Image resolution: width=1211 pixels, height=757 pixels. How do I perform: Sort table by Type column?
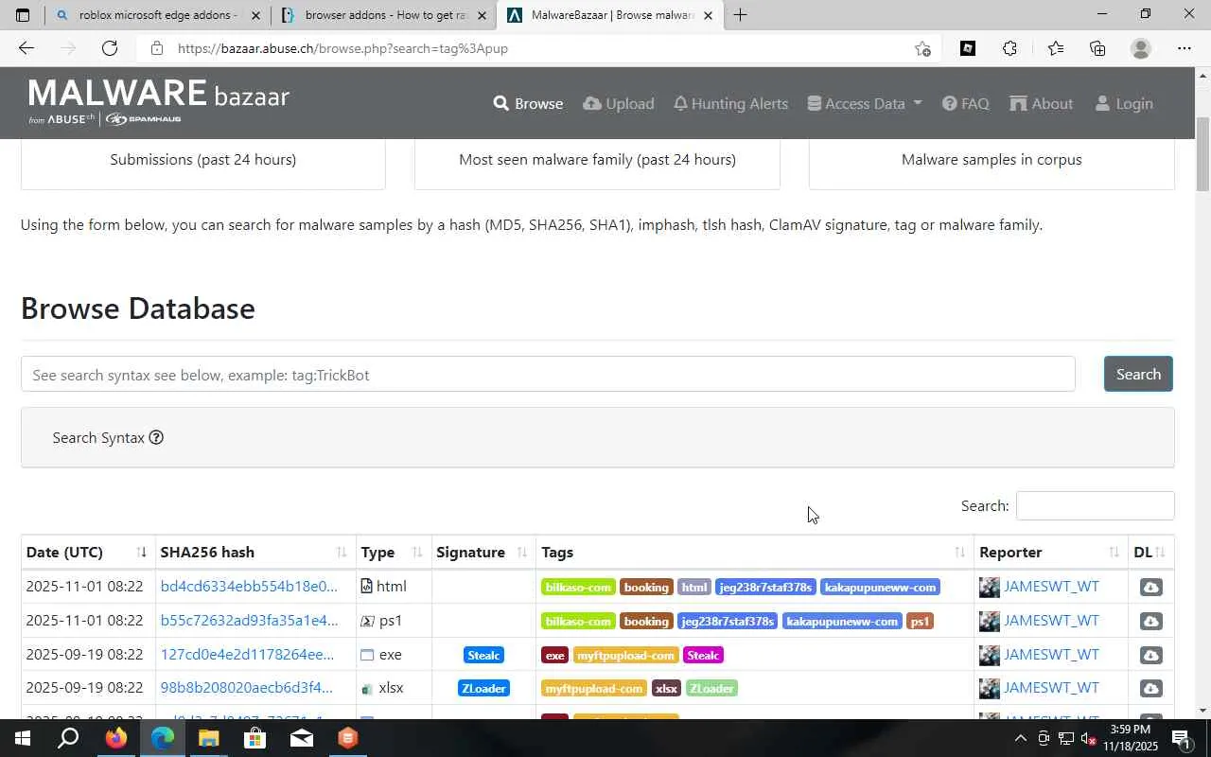[393, 552]
